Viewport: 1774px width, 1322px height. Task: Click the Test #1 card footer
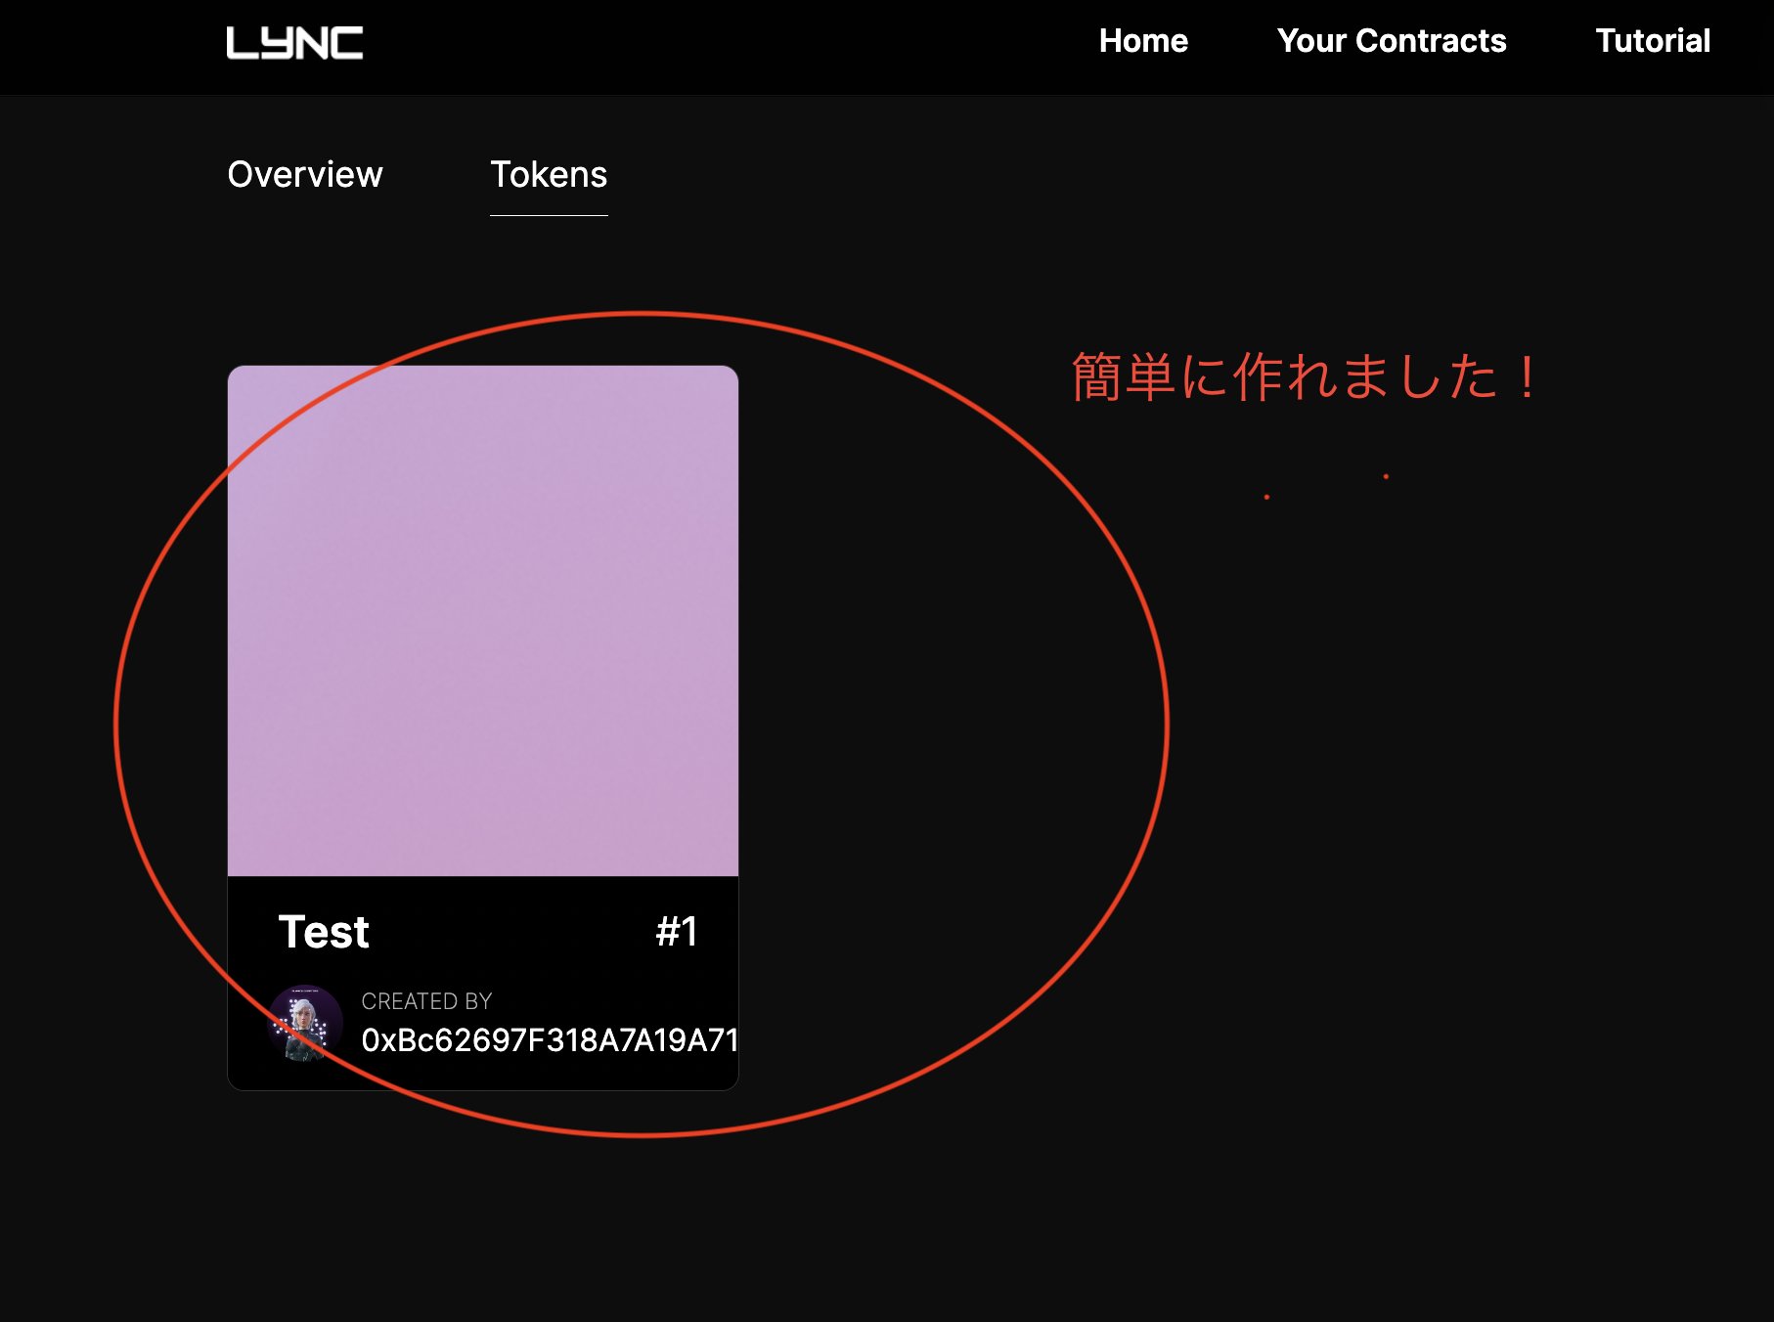coord(482,978)
